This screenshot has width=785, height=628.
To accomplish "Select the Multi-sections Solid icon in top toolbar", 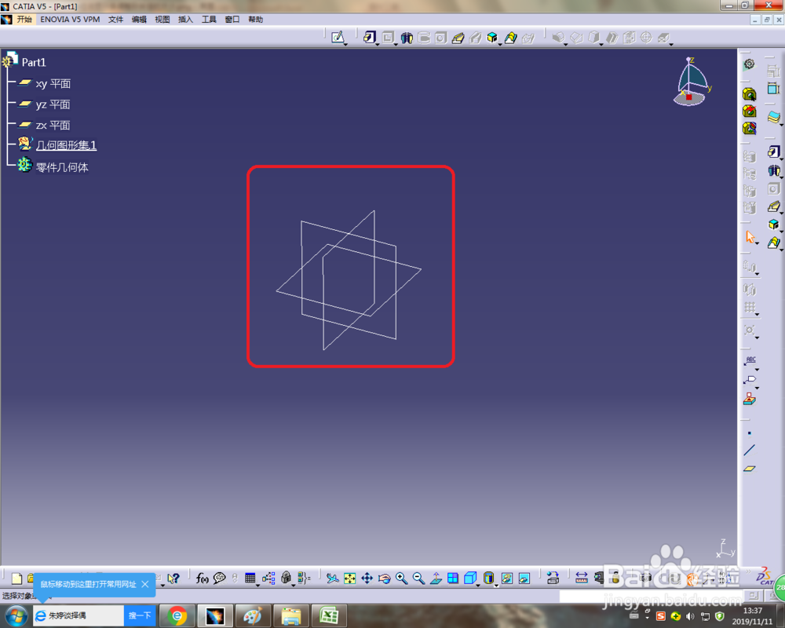I will pos(511,38).
